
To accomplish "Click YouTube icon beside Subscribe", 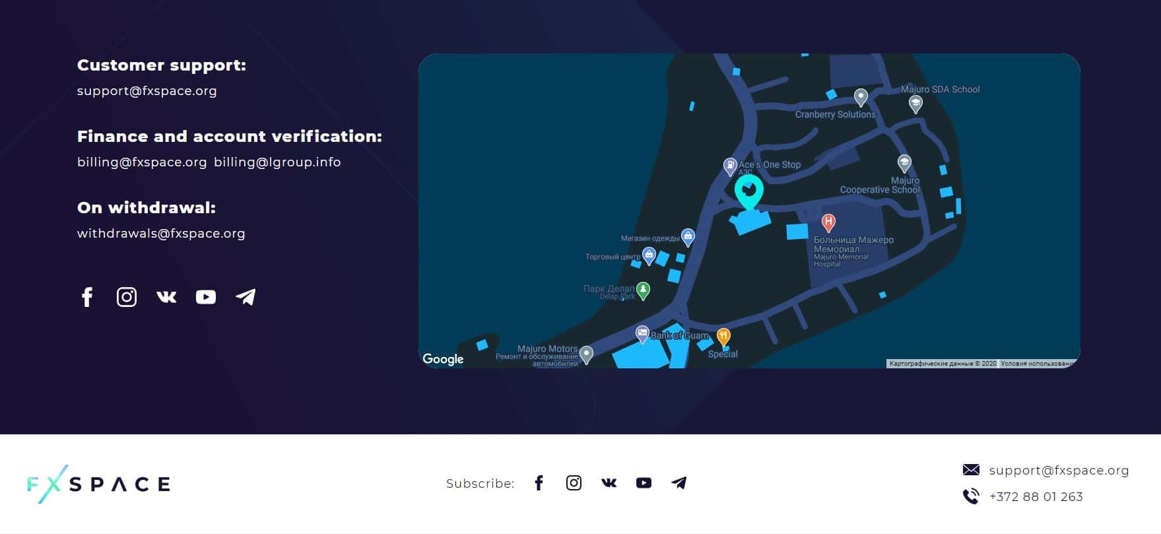I will coord(644,483).
